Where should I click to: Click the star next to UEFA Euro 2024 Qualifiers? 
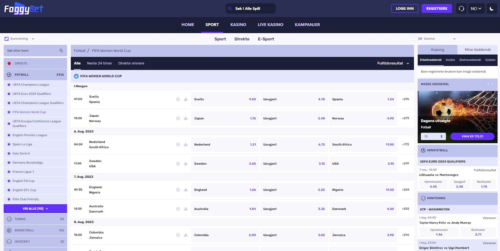click(9, 94)
